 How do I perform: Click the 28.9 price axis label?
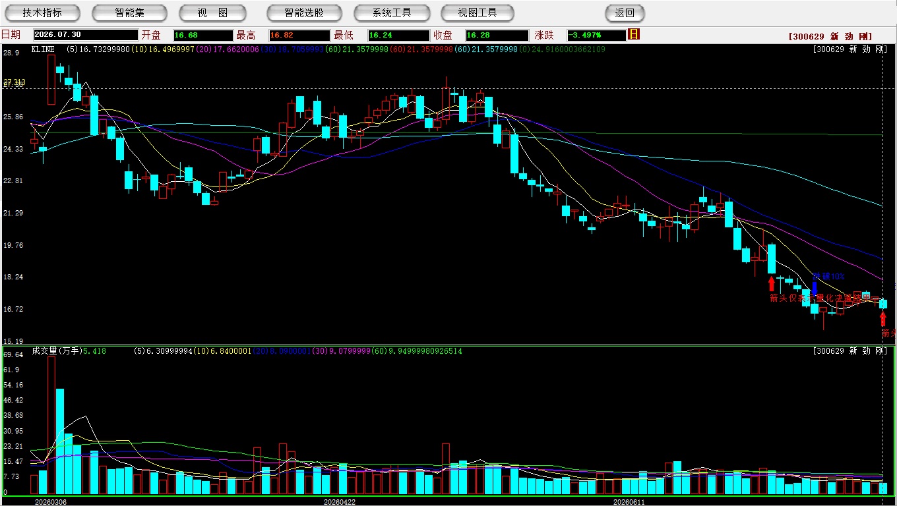(11, 52)
